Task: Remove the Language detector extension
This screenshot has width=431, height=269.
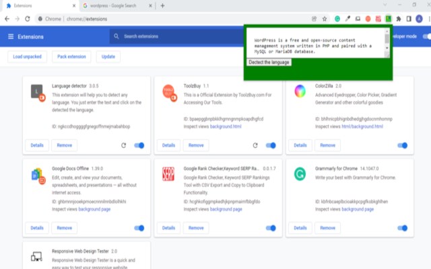Action: click(x=65, y=145)
